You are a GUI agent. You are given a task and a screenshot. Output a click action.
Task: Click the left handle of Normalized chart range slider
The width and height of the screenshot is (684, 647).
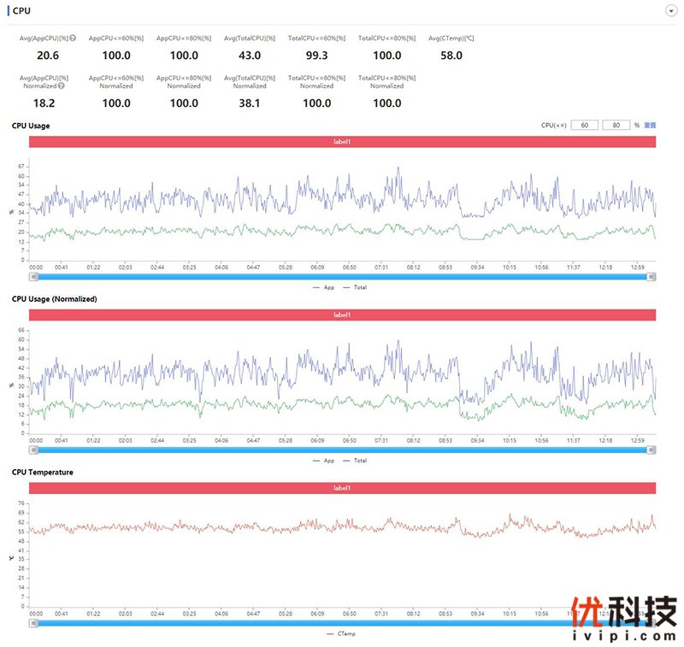tap(33, 450)
